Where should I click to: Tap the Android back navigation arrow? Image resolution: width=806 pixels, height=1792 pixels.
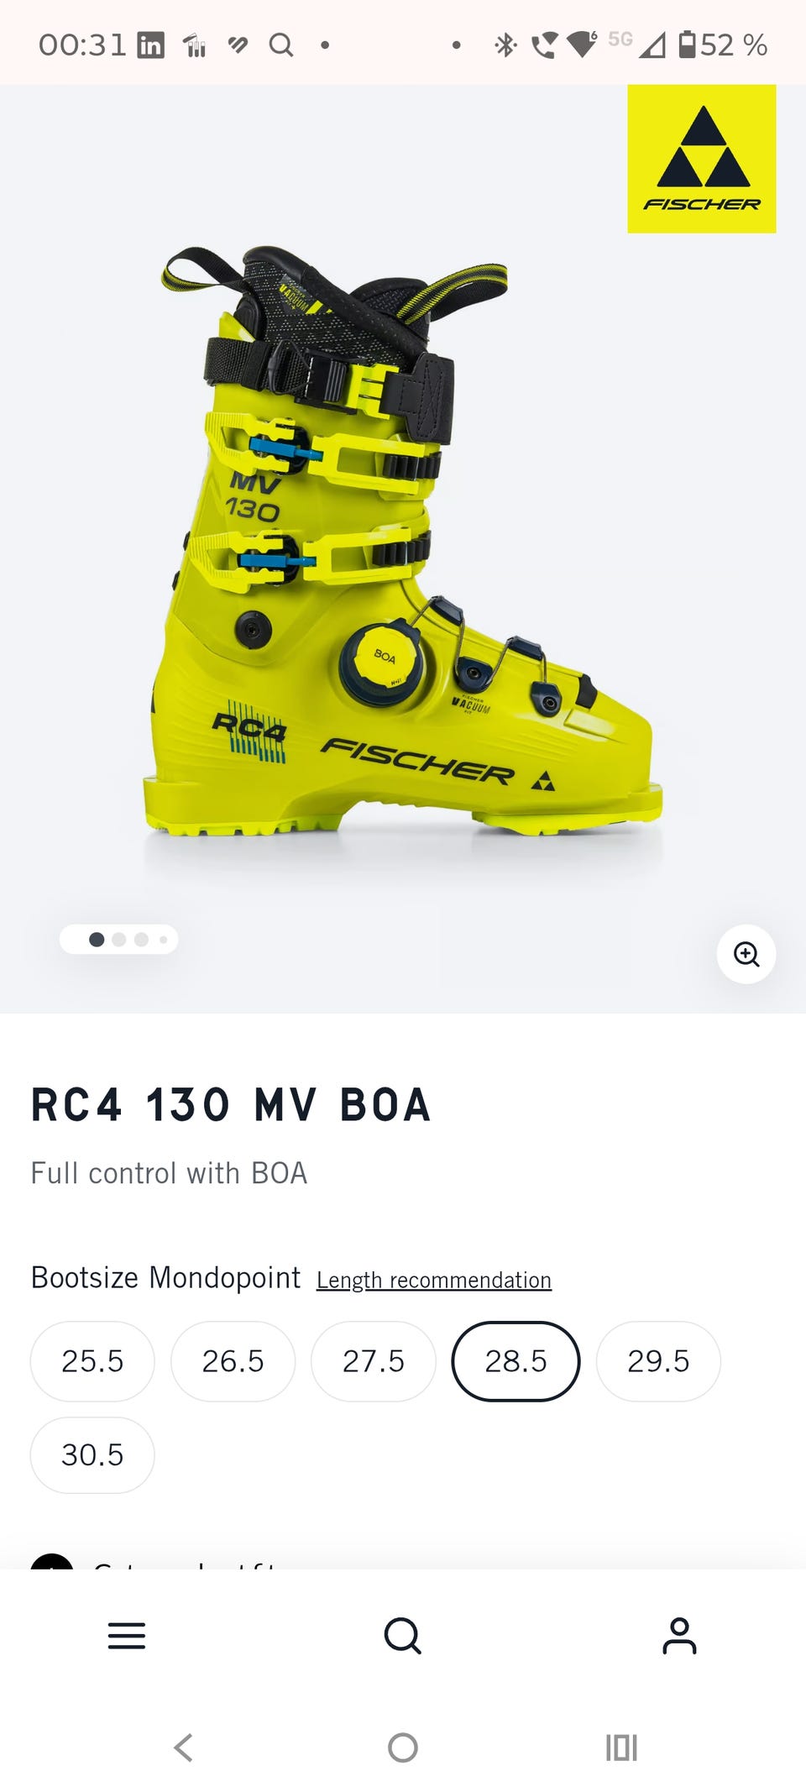(x=184, y=1747)
